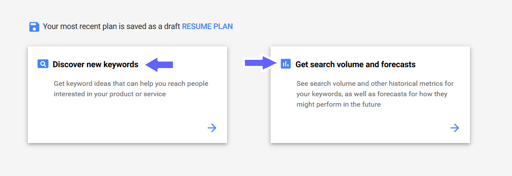Open the RESUME PLAN link
The width and height of the screenshot is (512, 176).
[207, 26]
